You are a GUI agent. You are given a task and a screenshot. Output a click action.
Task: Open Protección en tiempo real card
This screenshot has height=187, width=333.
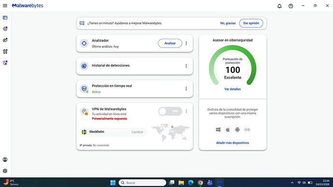coord(135,89)
